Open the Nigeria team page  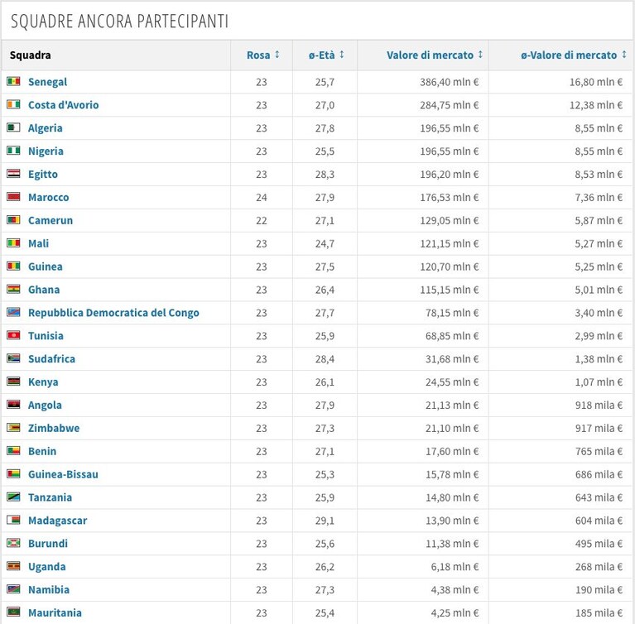pyautogui.click(x=46, y=151)
